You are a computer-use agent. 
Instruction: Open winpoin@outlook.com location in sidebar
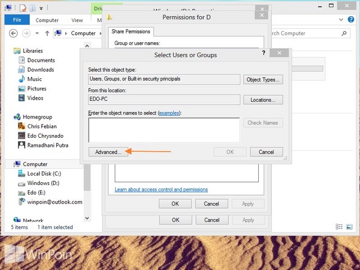tap(55, 202)
